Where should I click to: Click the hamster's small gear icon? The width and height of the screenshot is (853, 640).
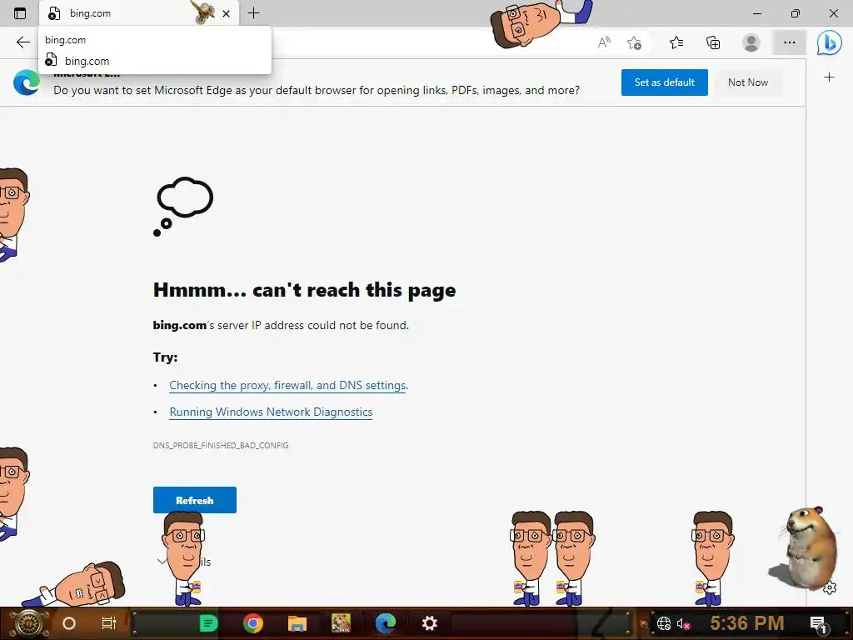click(830, 588)
